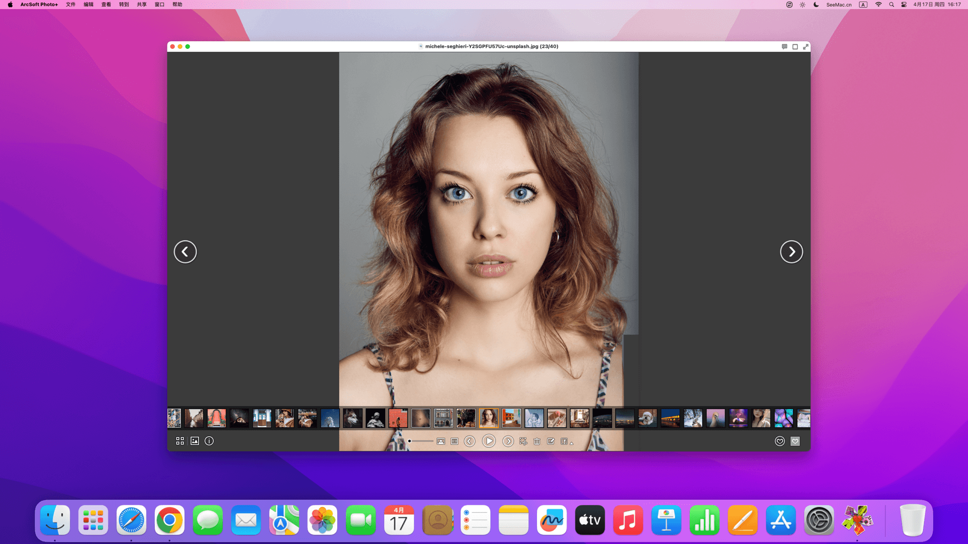Mark the photo as favorite with heart

pos(779,441)
